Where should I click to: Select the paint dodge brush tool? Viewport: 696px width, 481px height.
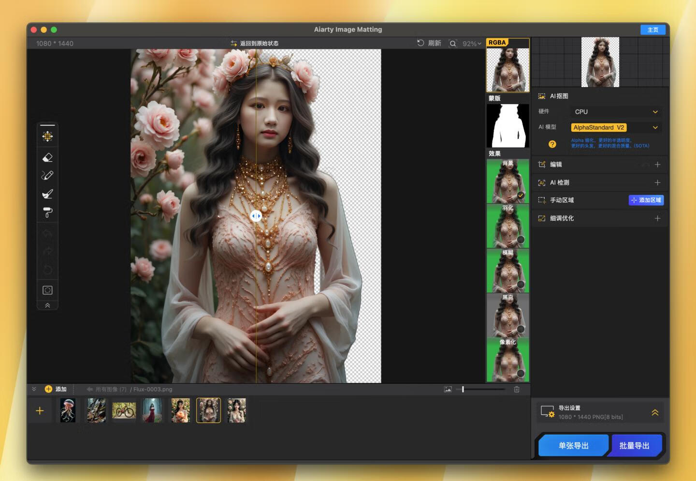pyautogui.click(x=47, y=194)
